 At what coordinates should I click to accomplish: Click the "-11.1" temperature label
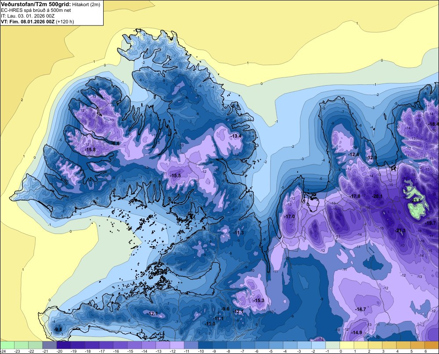pos(218,319)
